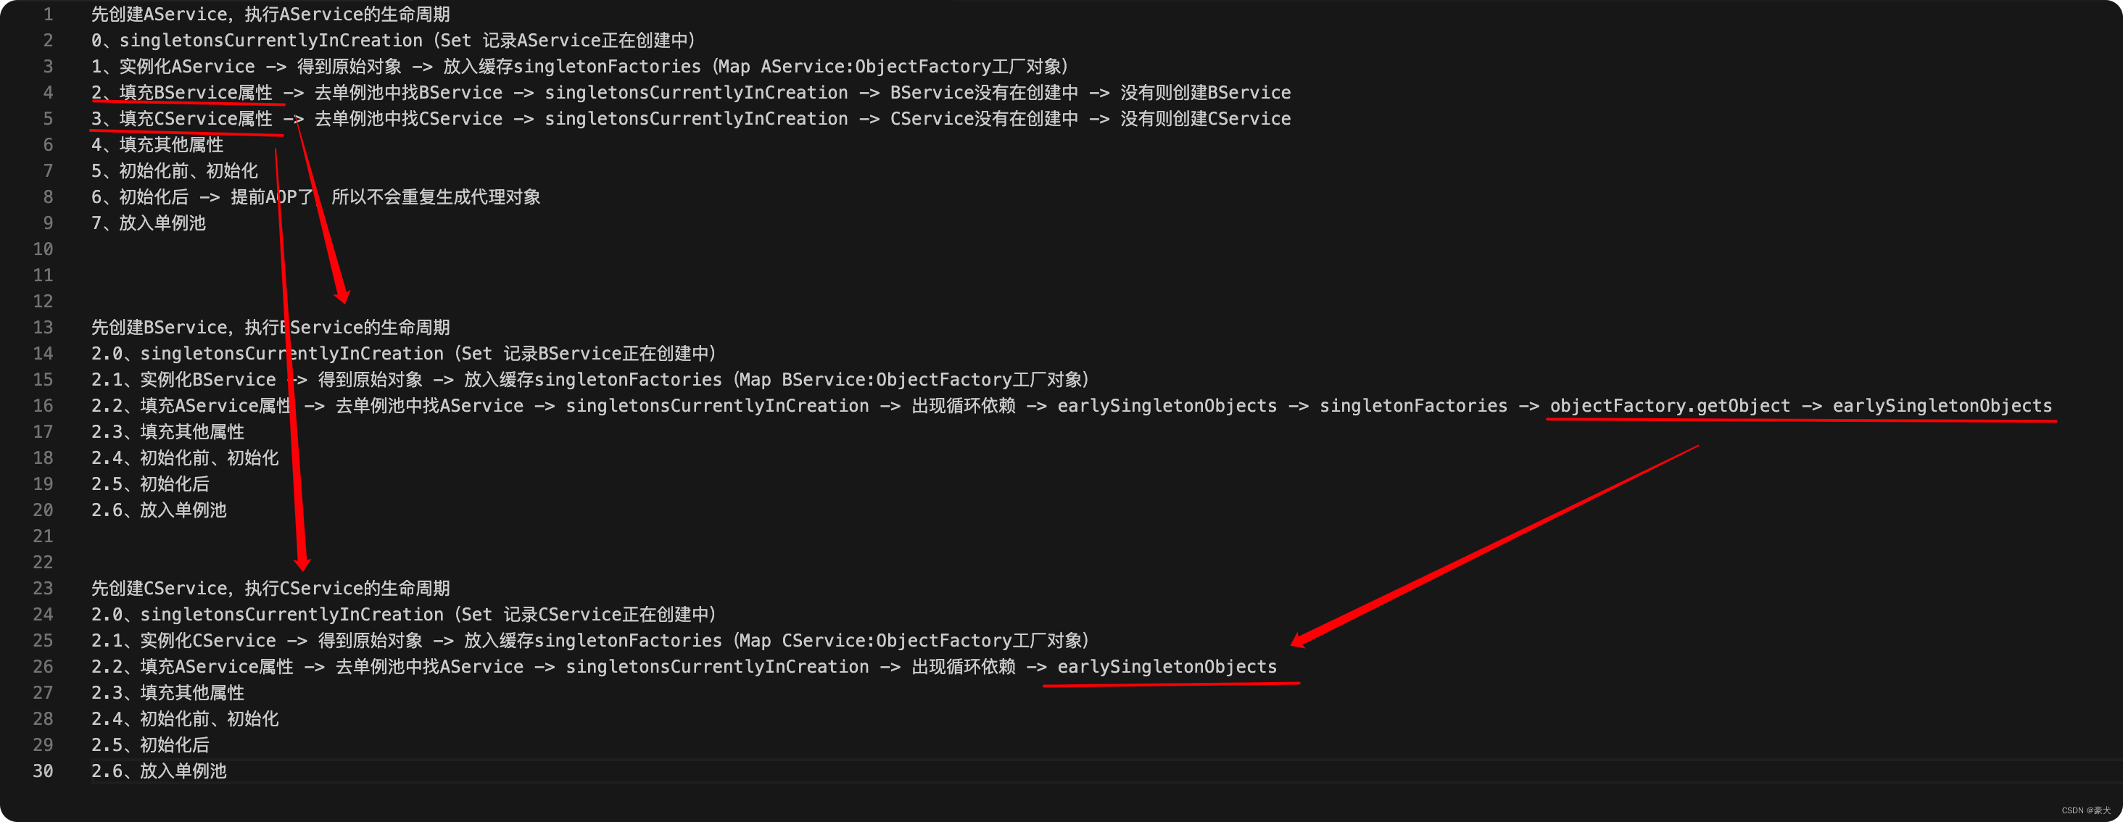
Task: Click 'singletonsCurrentlyInCreation' on line 2
Action: pyautogui.click(x=270, y=41)
